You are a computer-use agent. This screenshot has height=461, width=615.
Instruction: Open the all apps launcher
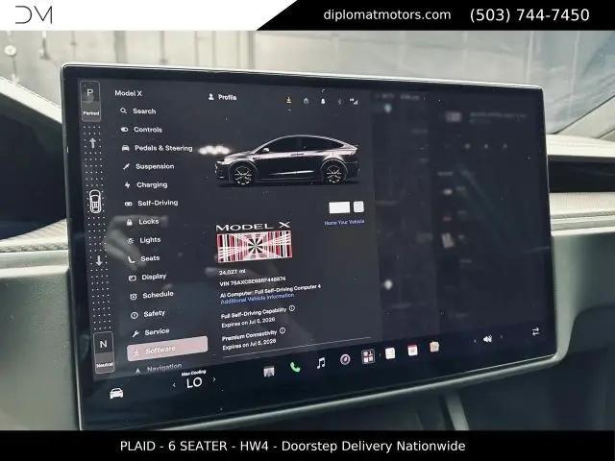coord(368,356)
